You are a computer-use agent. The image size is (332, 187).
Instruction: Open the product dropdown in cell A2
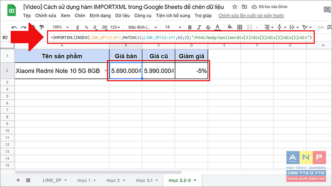[x=106, y=71]
